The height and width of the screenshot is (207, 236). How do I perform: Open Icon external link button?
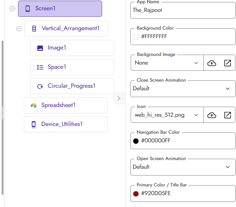(x=228, y=115)
